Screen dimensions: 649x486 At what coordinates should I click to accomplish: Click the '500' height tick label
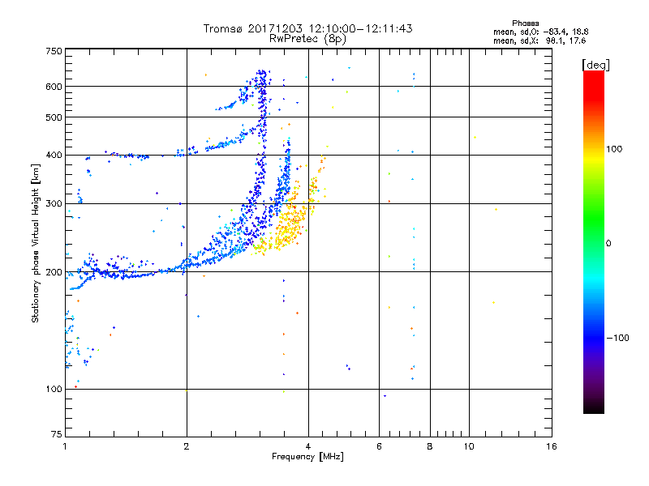(54, 117)
